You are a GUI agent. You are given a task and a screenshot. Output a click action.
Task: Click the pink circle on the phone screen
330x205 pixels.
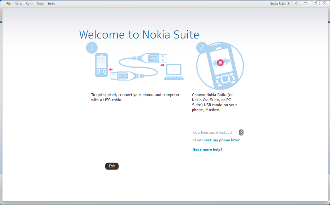pyautogui.click(x=220, y=62)
